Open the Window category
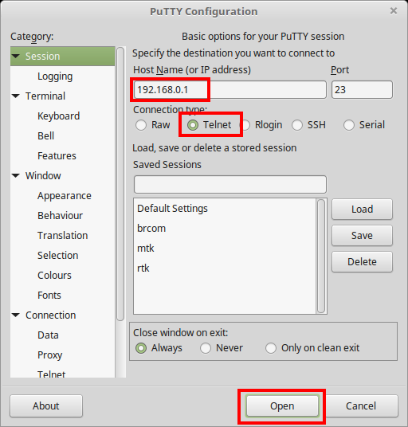Viewport: 408px width, 427px height. (x=43, y=175)
